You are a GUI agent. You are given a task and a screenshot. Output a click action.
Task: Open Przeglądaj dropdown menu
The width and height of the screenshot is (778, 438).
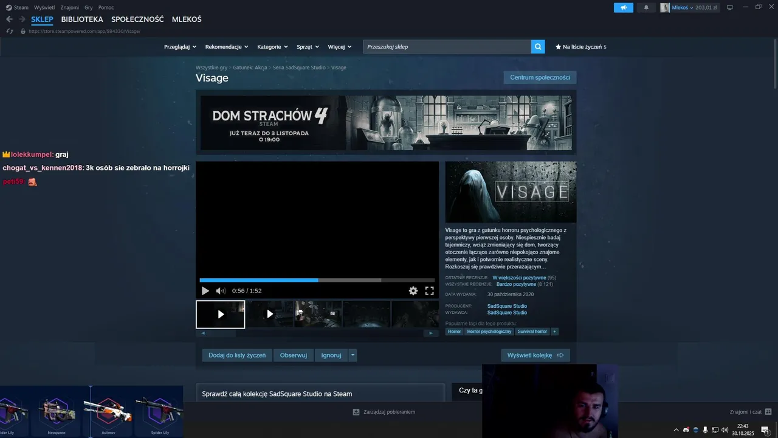click(x=181, y=47)
